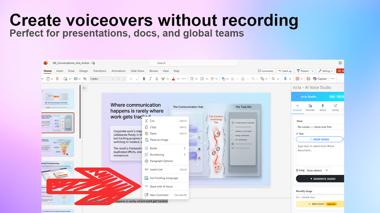Screen dimensions: 380x213
Task: Click the GENERATE AUDIO button
Action: pyautogui.click(x=320, y=179)
